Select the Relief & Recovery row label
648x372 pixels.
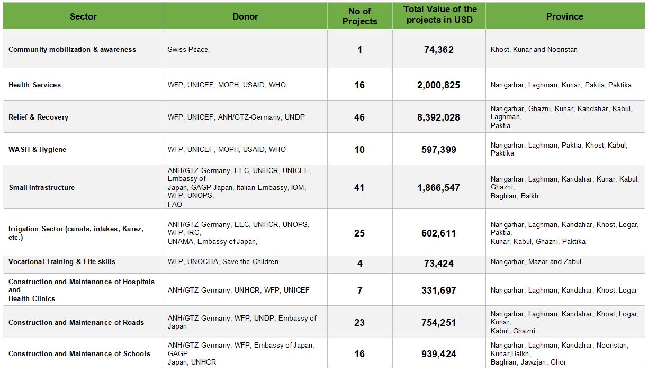point(83,117)
